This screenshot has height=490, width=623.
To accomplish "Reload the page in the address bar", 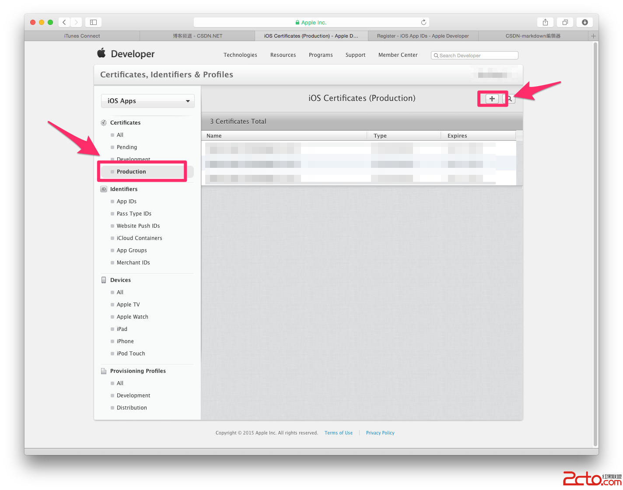I will click(423, 22).
